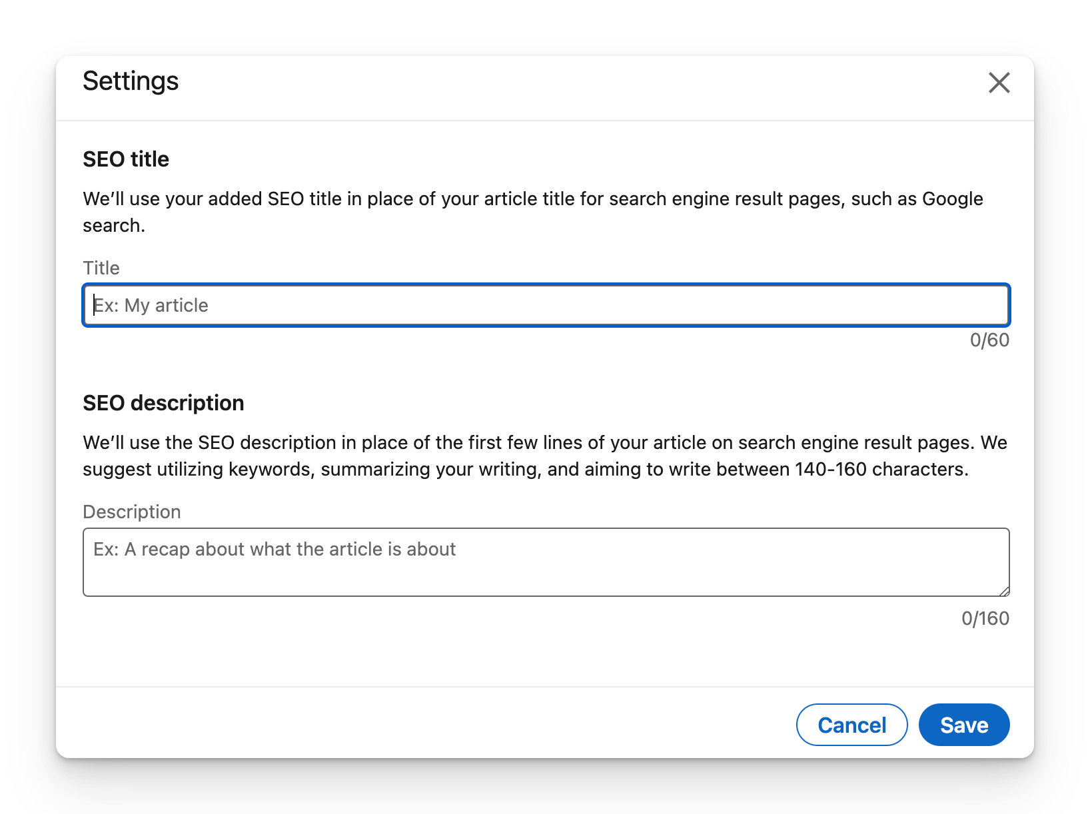Click the 'Ex: A recap' placeholder text
Screen dimensions: 1090x814
pos(274,550)
